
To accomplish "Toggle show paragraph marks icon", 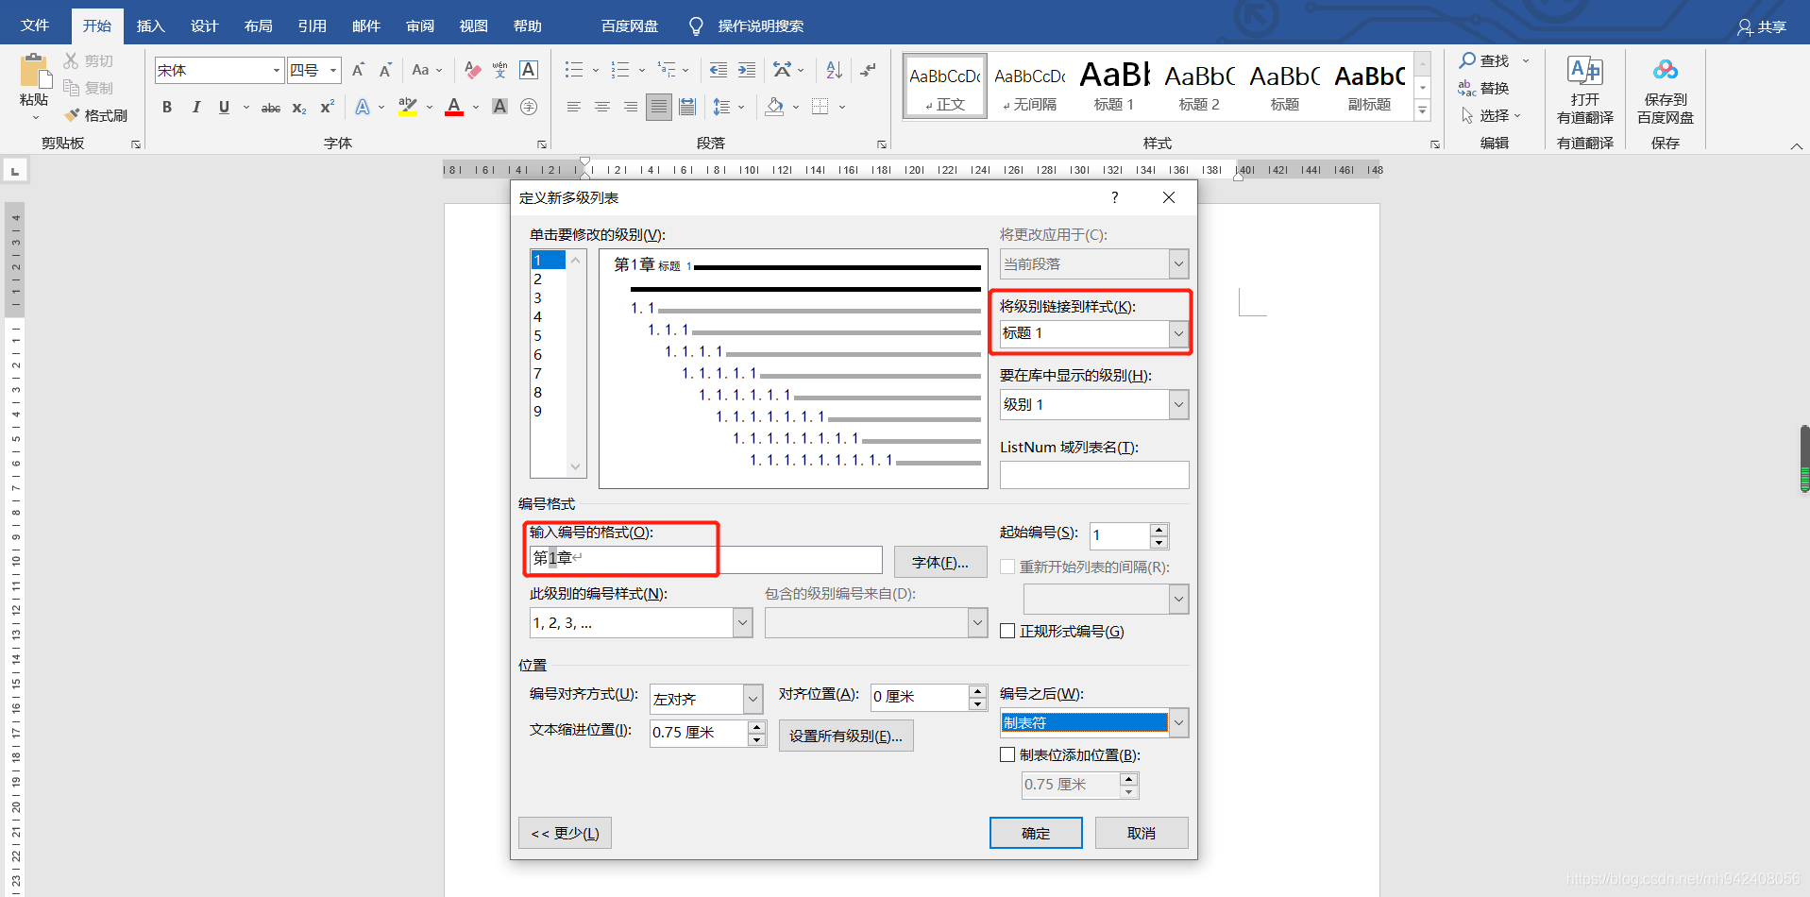I will tap(869, 70).
